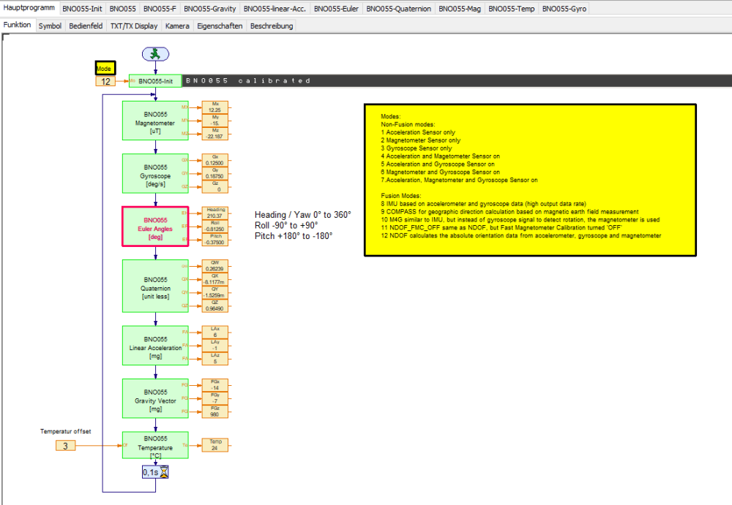Open the Bedienfeld sub-tab
732x505 pixels.
(86, 26)
